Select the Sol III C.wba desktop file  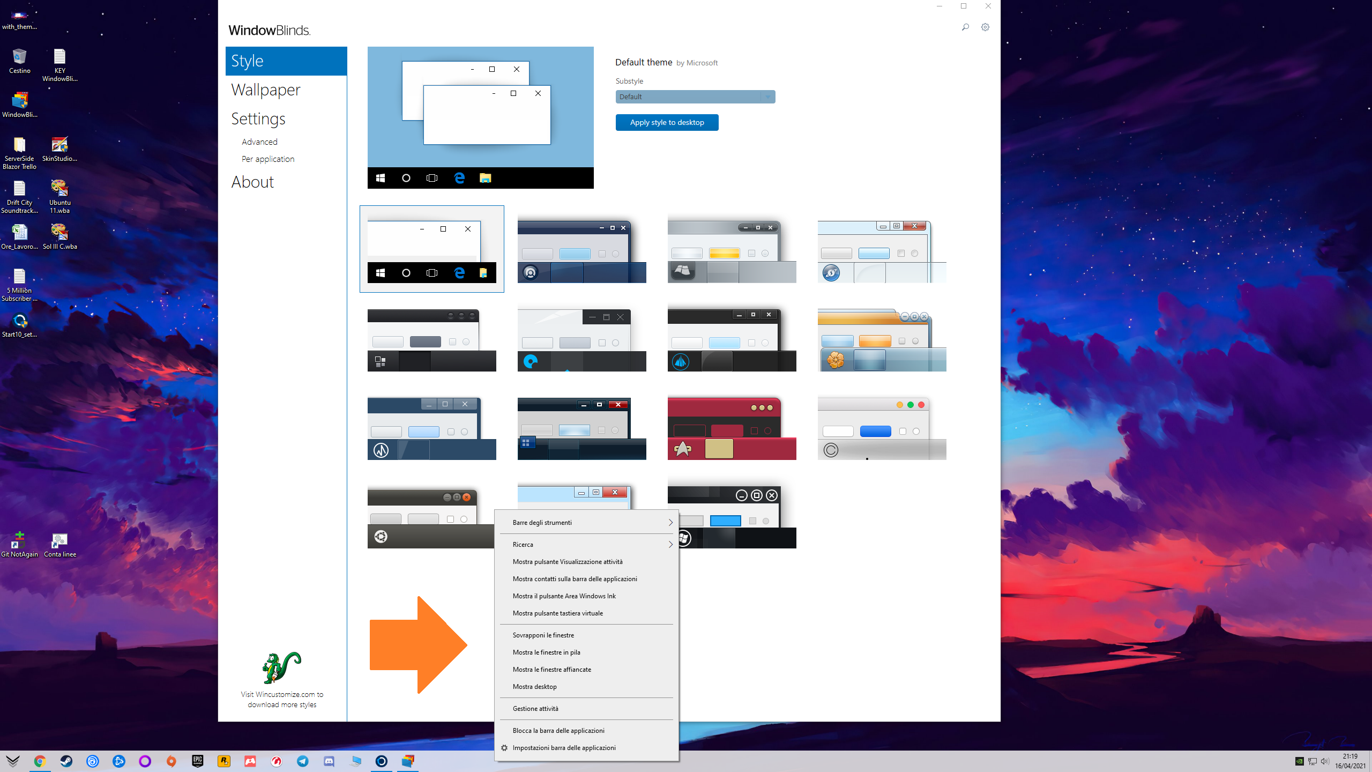pyautogui.click(x=59, y=237)
